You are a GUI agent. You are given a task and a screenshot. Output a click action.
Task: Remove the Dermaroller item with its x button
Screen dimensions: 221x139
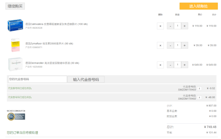click(160, 65)
